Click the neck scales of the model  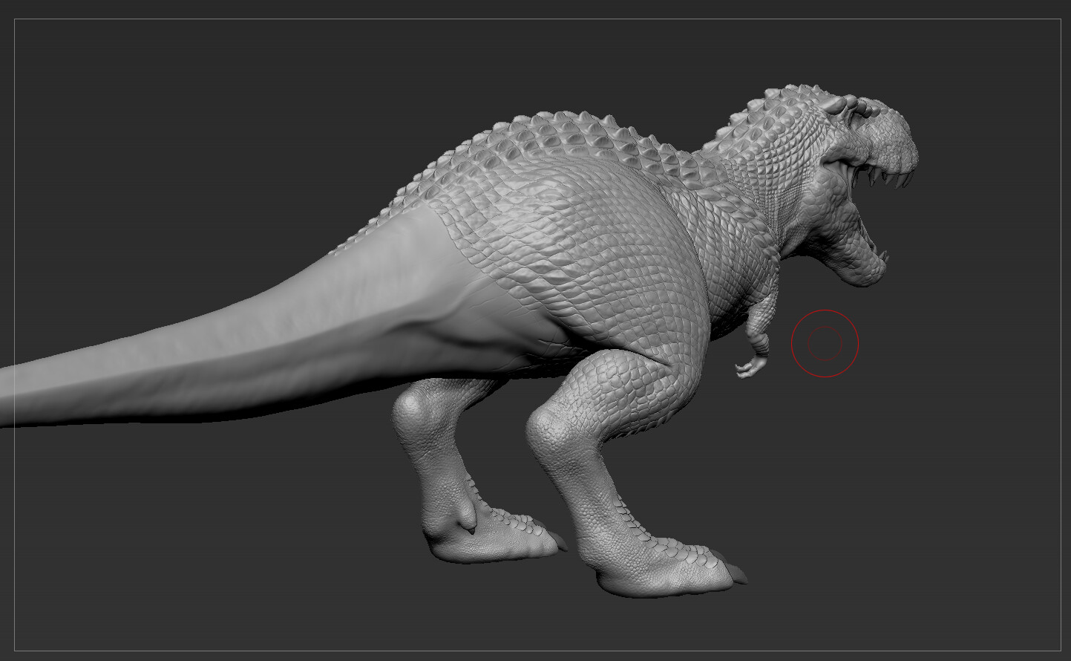point(764,186)
